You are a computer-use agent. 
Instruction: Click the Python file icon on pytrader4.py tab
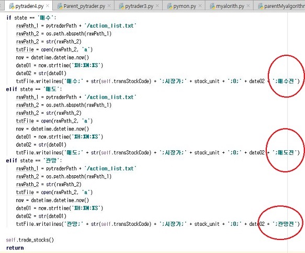[x=12, y=6]
